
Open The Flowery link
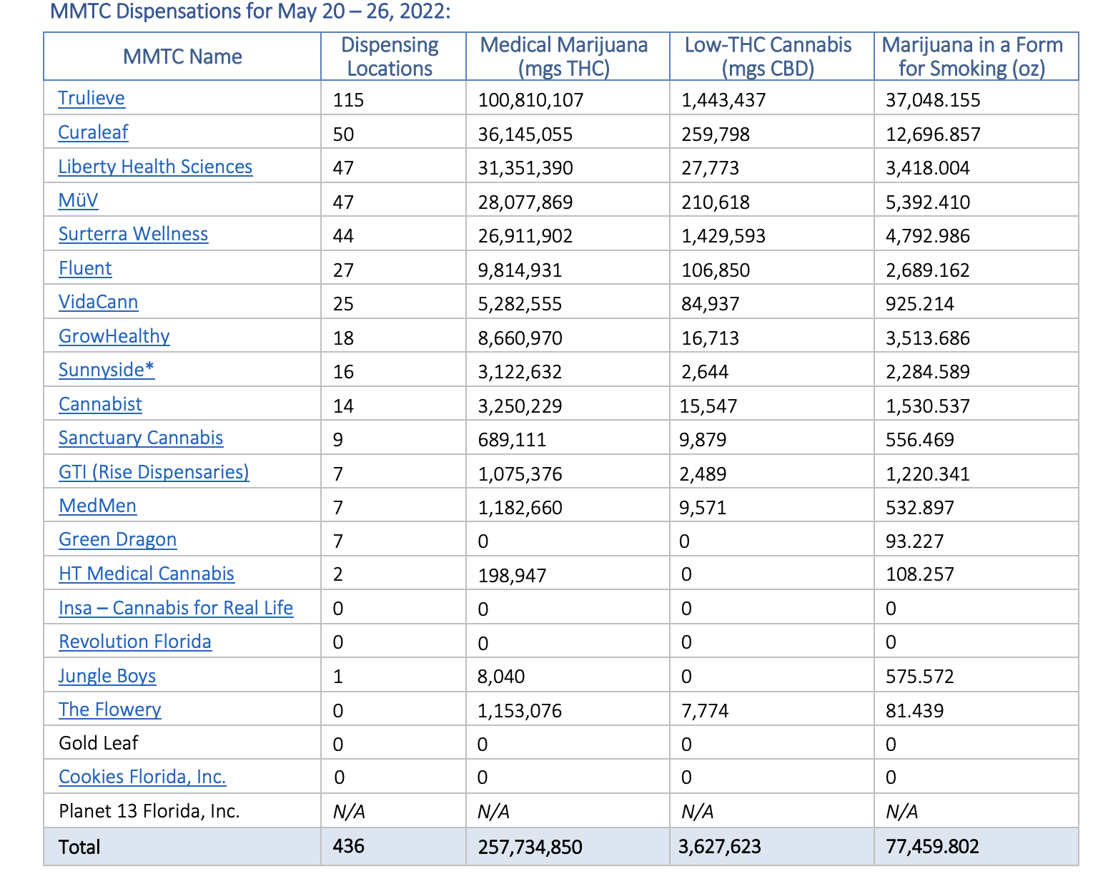click(109, 709)
